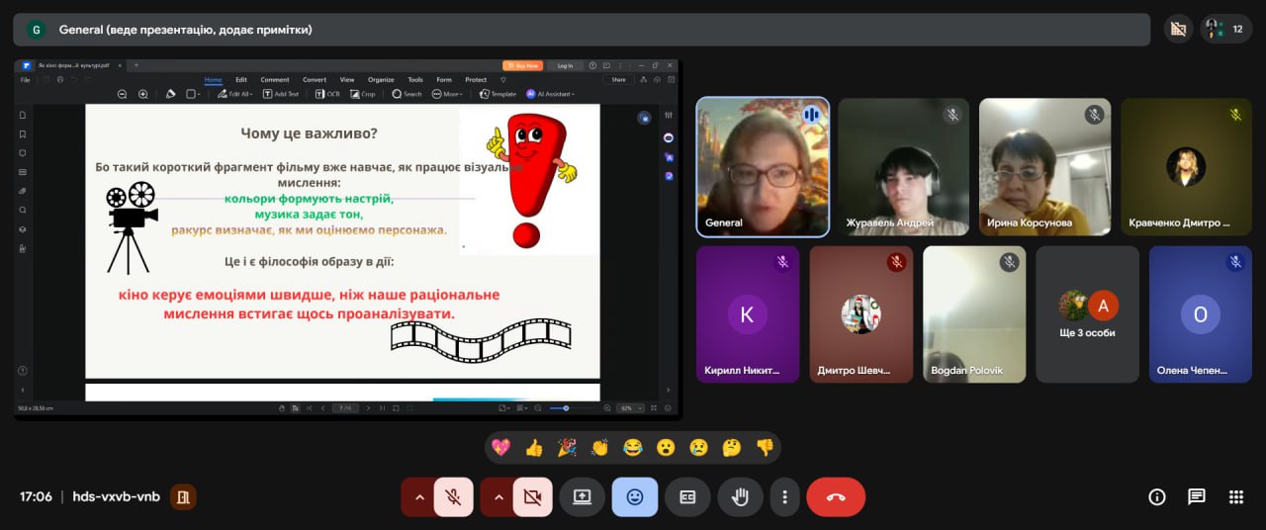Send the heart emoji reaction

(500, 447)
